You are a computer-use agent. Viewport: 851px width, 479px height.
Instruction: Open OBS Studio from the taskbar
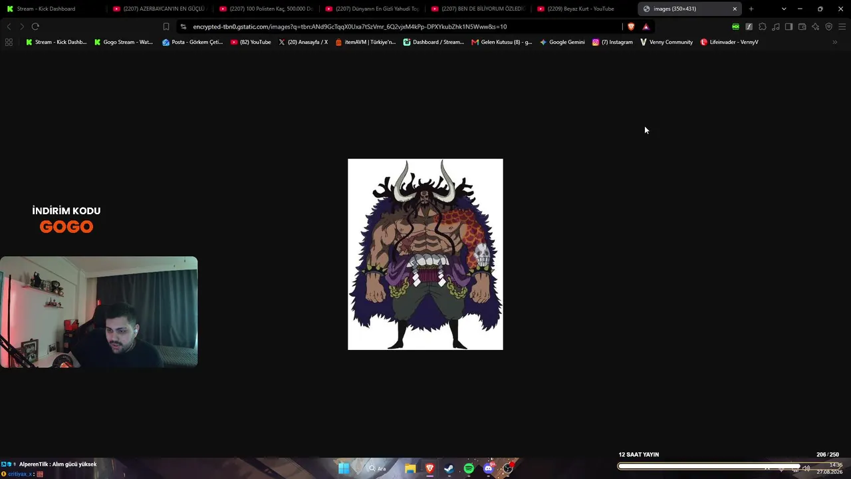click(508, 468)
